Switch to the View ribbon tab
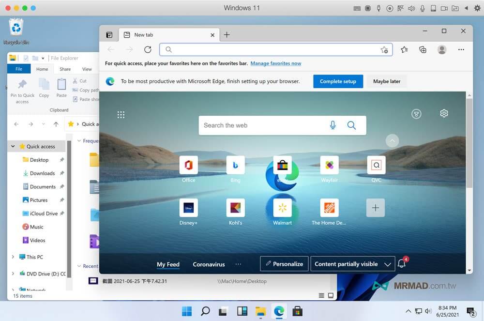This screenshot has height=321, width=484. 87,69
